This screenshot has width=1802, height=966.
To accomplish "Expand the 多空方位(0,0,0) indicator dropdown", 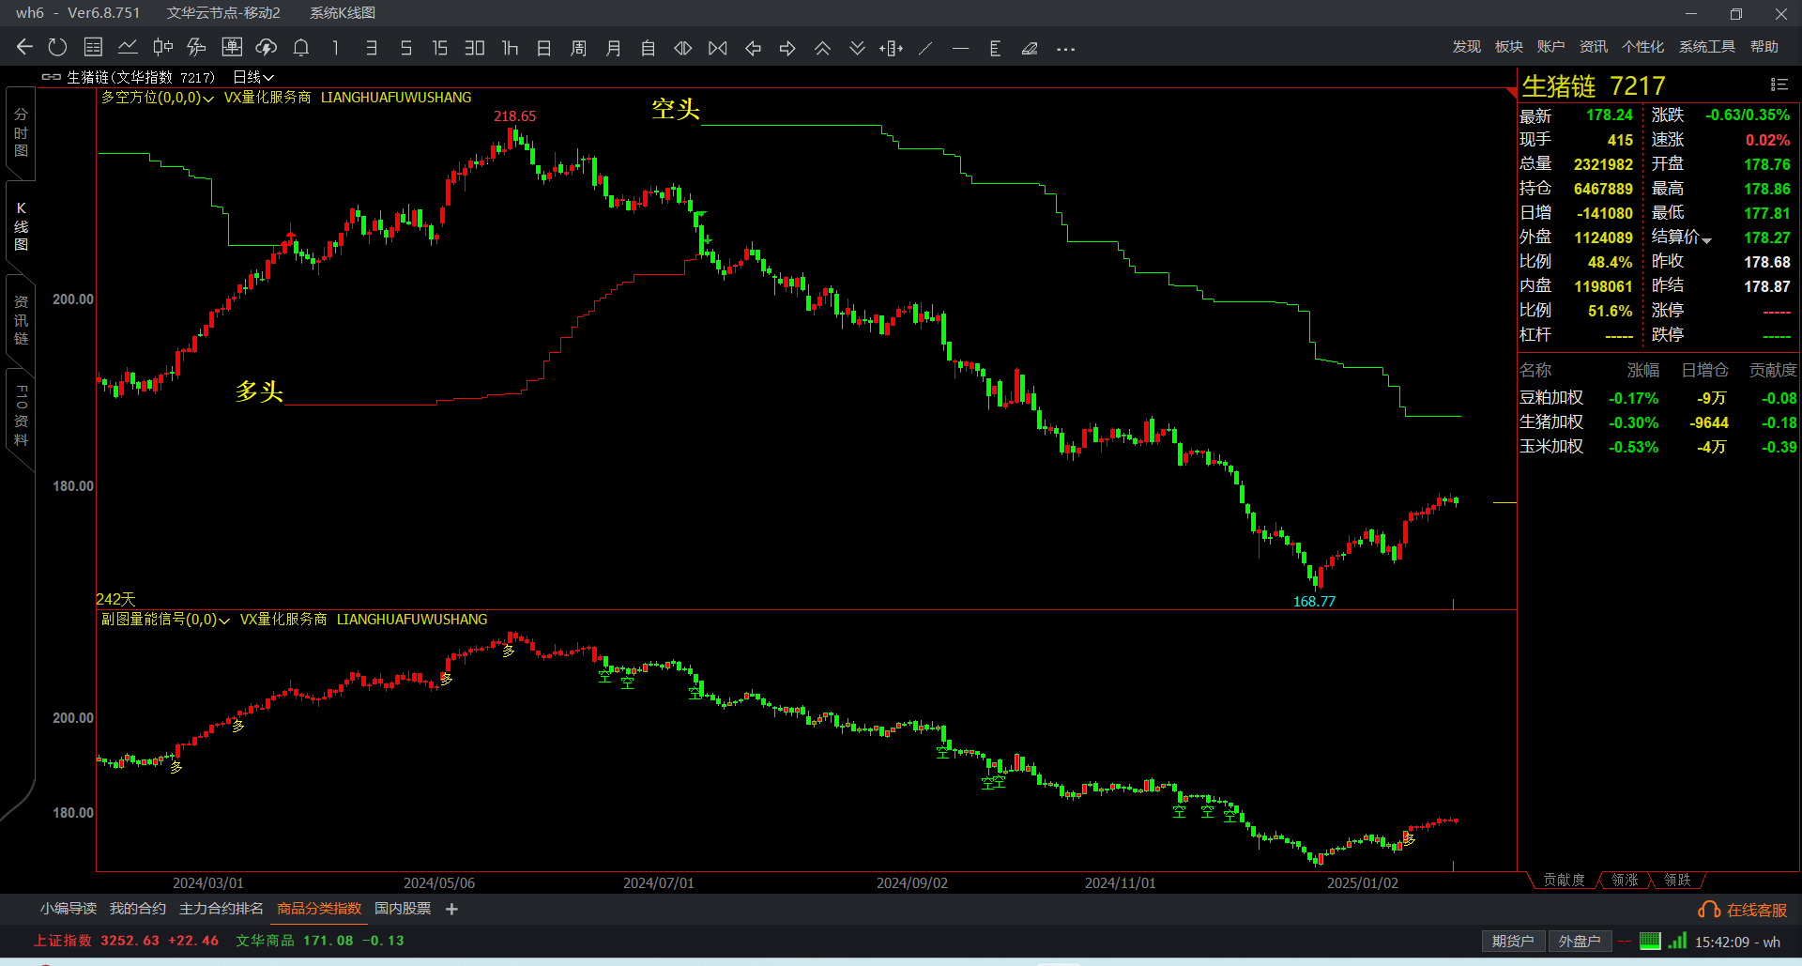I will point(208,98).
